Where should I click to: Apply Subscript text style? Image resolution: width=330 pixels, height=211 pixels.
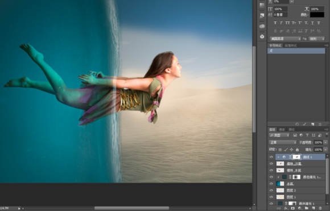click(306, 23)
